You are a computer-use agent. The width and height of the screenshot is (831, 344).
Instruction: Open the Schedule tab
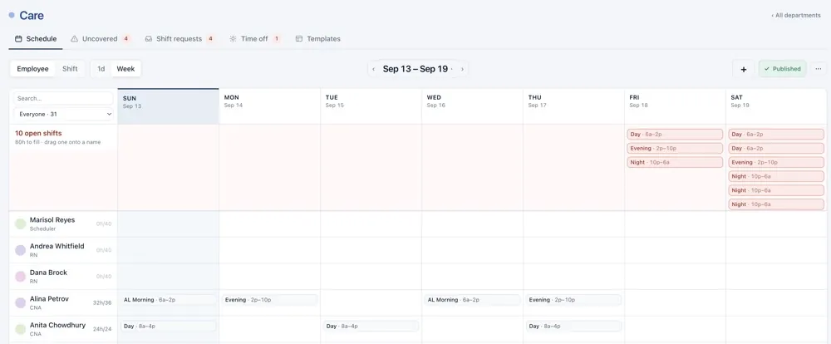pos(36,39)
